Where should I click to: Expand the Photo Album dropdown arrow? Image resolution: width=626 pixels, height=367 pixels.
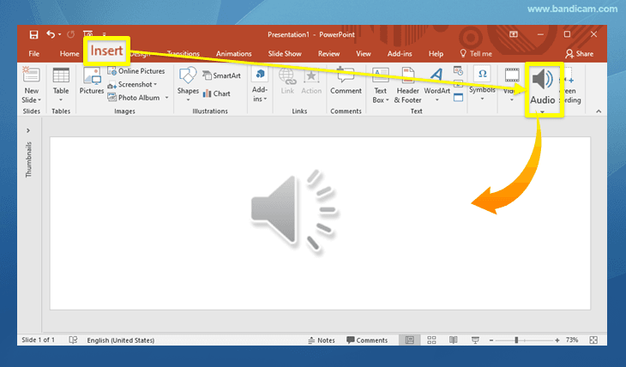(x=167, y=98)
